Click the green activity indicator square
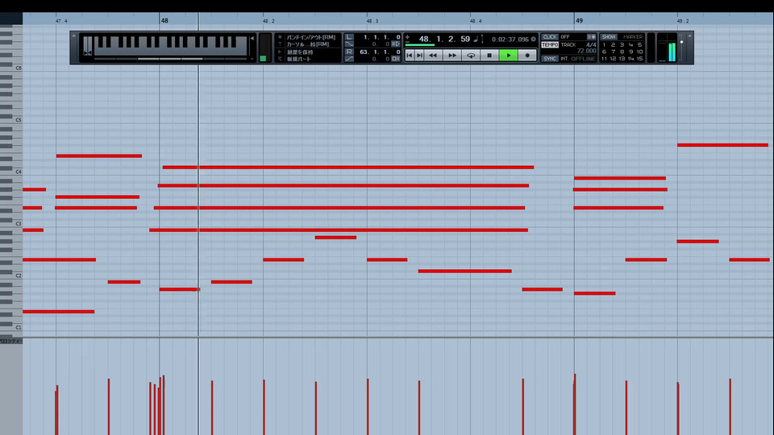The width and height of the screenshot is (774, 435). [263, 58]
